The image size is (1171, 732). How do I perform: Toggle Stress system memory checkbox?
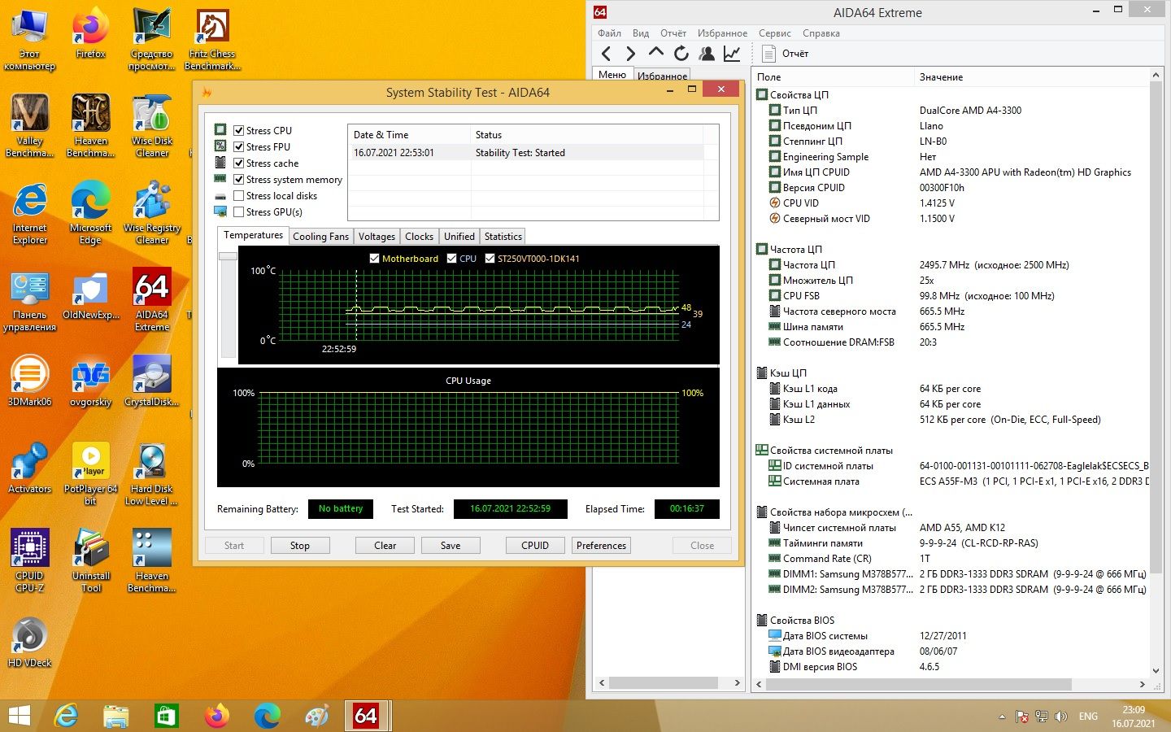tap(239, 179)
